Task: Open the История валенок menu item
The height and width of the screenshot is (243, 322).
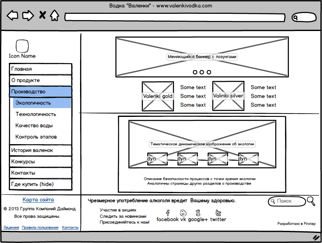Action: coord(41,150)
